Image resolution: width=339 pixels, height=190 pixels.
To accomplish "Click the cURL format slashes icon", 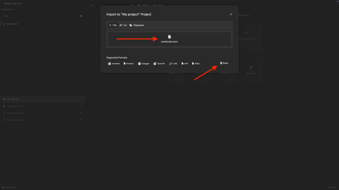I will 170,64.
